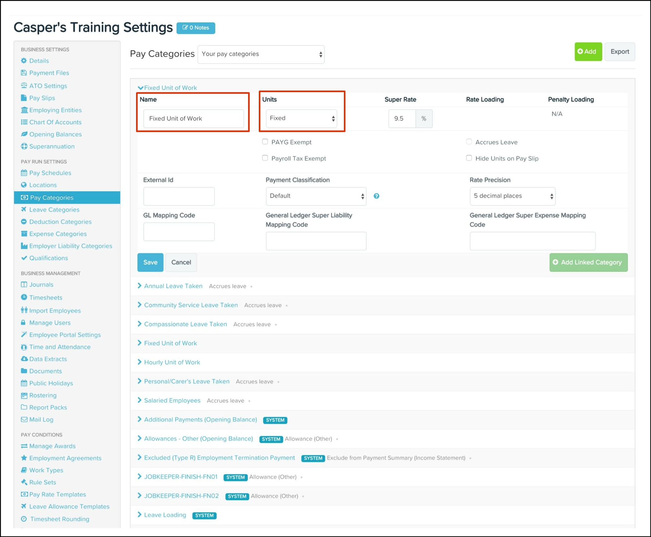Click the help icon next to Payment Classification
Viewport: 651px width, 537px height.
pyautogui.click(x=376, y=196)
